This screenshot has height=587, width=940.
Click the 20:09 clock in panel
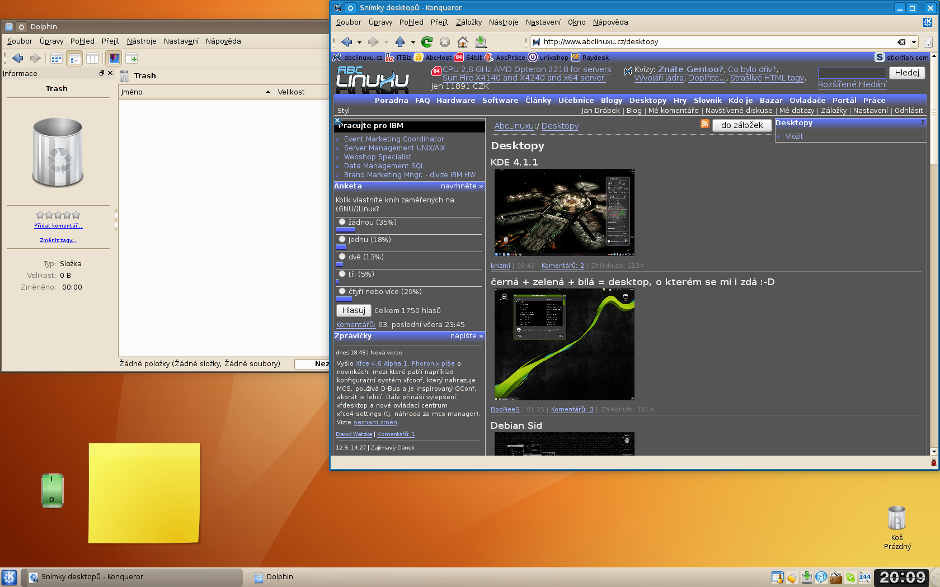[x=902, y=577]
